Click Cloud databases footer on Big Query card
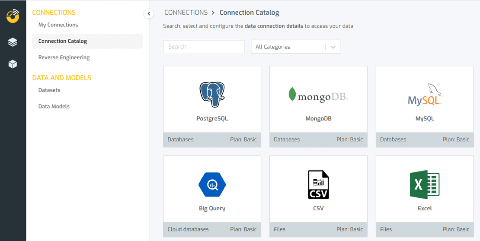The image size is (480, 241). (188, 229)
